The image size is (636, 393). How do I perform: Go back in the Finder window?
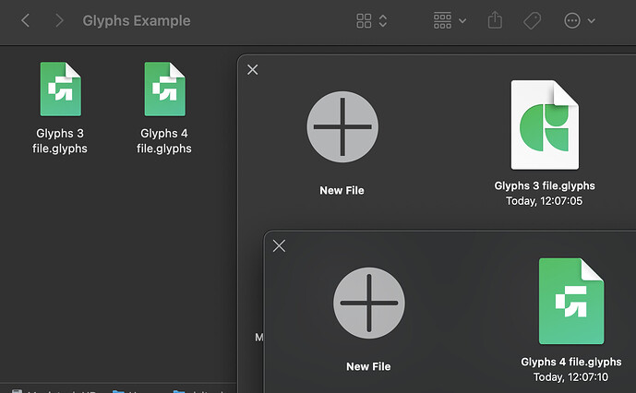click(x=25, y=20)
